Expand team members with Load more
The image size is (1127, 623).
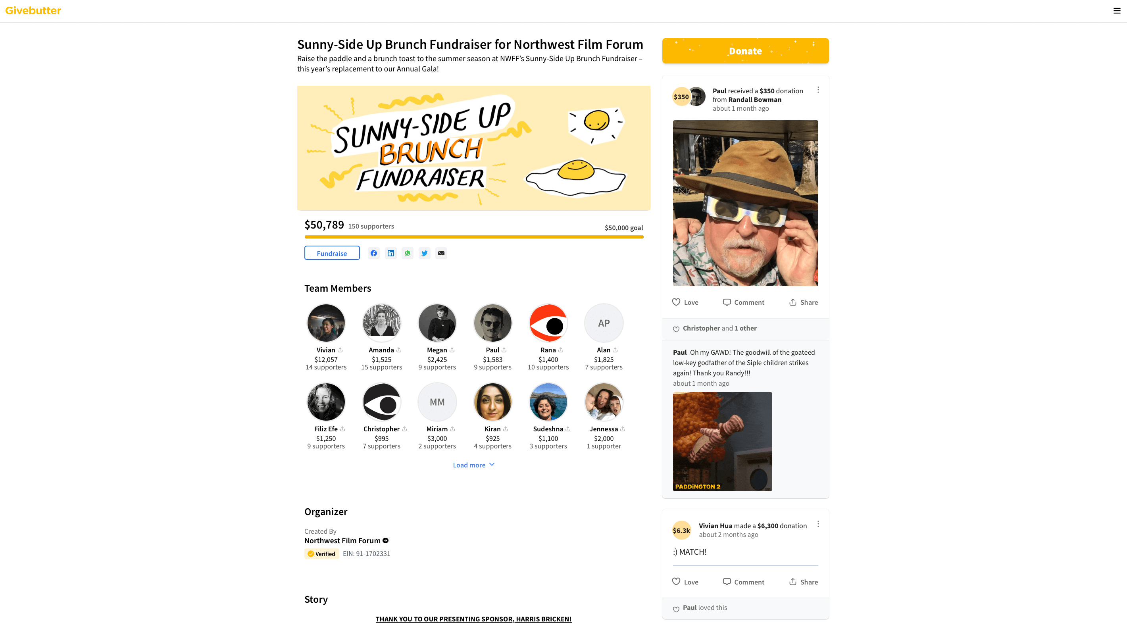point(474,465)
